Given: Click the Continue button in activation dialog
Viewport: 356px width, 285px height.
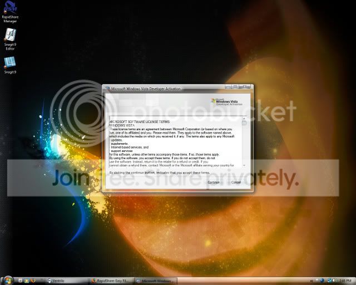Looking at the screenshot, I should 214,182.
